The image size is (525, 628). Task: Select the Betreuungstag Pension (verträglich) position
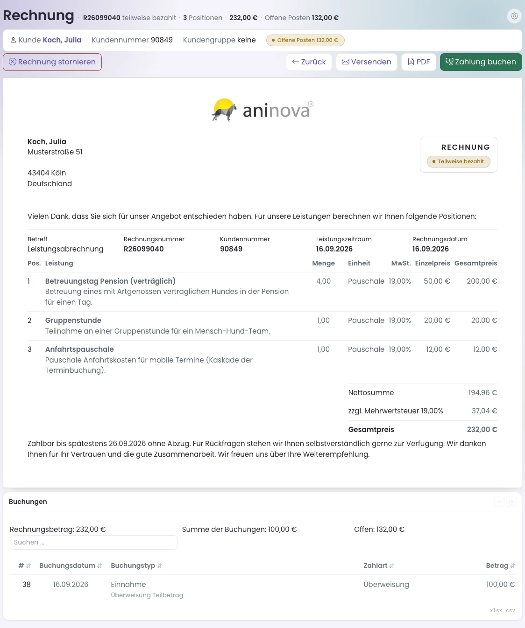[x=110, y=281]
